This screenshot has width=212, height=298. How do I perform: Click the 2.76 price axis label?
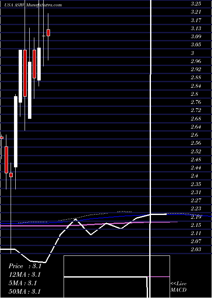[195, 102]
